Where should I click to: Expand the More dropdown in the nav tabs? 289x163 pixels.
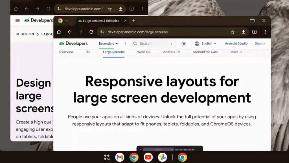click(x=236, y=52)
